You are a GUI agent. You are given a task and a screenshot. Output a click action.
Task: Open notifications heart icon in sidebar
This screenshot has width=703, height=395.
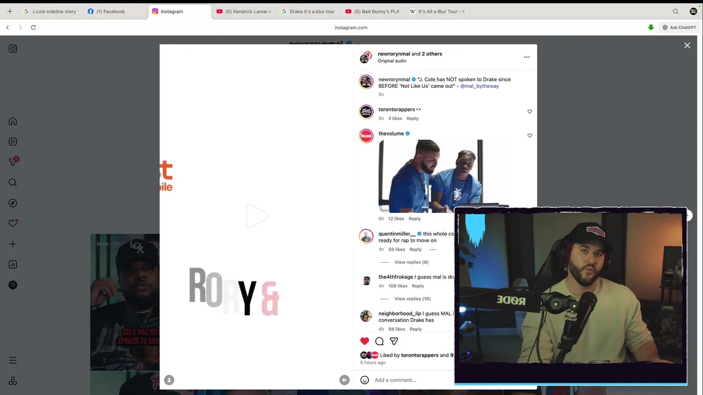tap(13, 223)
